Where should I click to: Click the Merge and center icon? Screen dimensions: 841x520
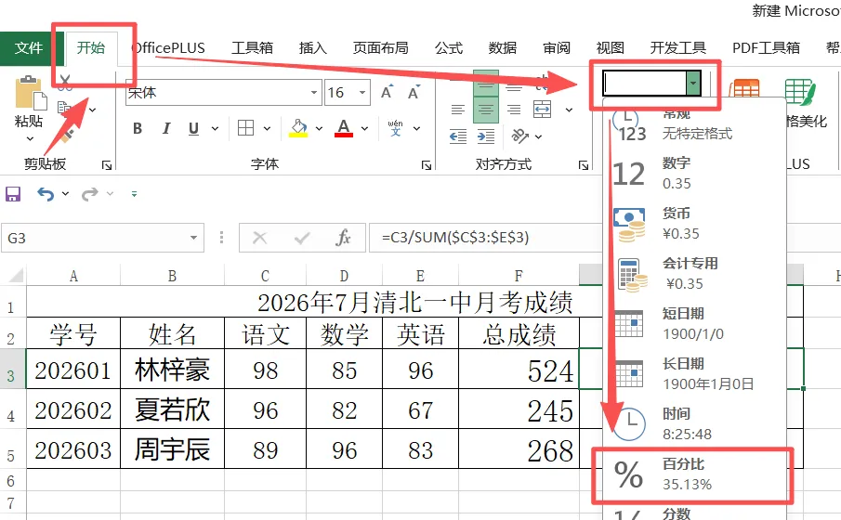(x=543, y=110)
